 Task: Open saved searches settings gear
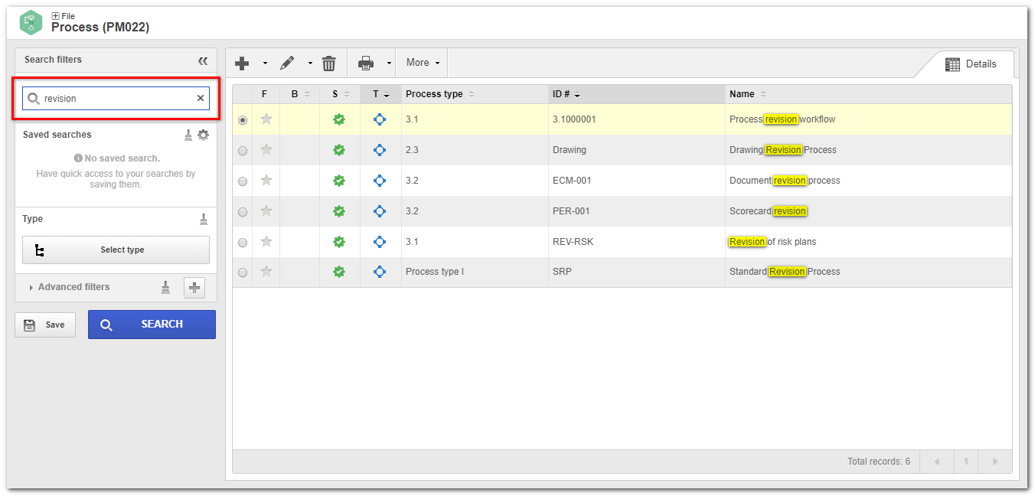tap(203, 135)
